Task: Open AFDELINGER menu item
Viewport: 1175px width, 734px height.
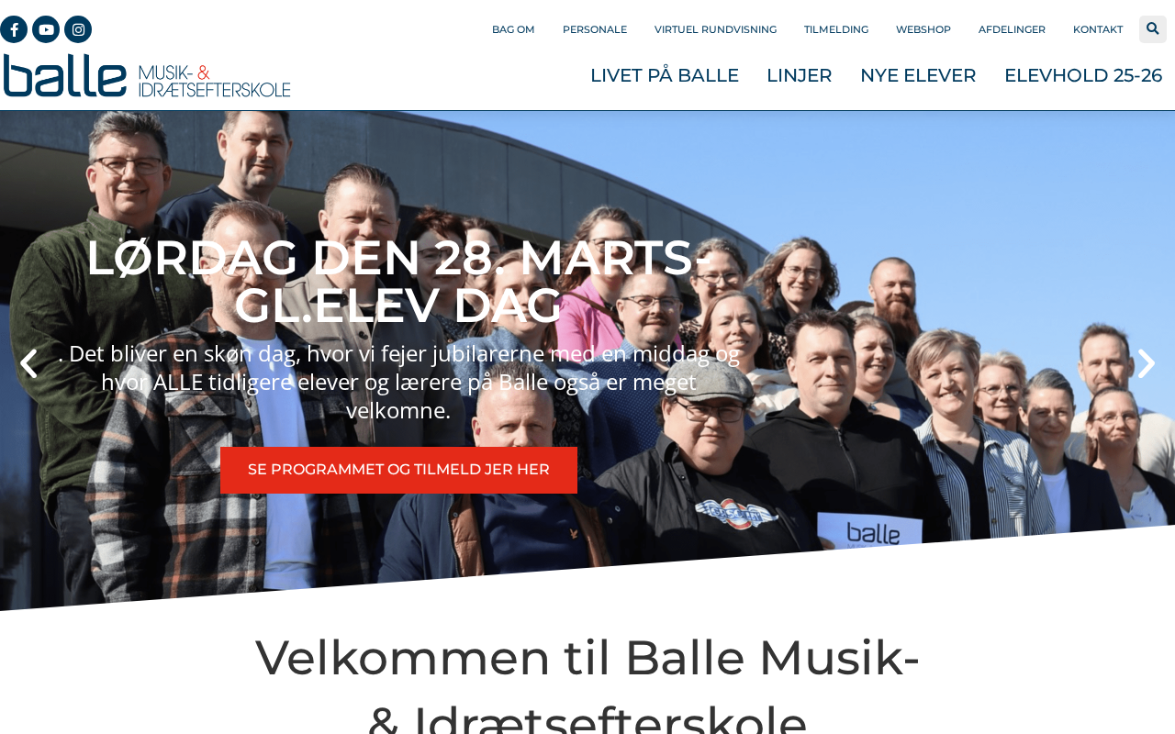Action: [x=1012, y=29]
